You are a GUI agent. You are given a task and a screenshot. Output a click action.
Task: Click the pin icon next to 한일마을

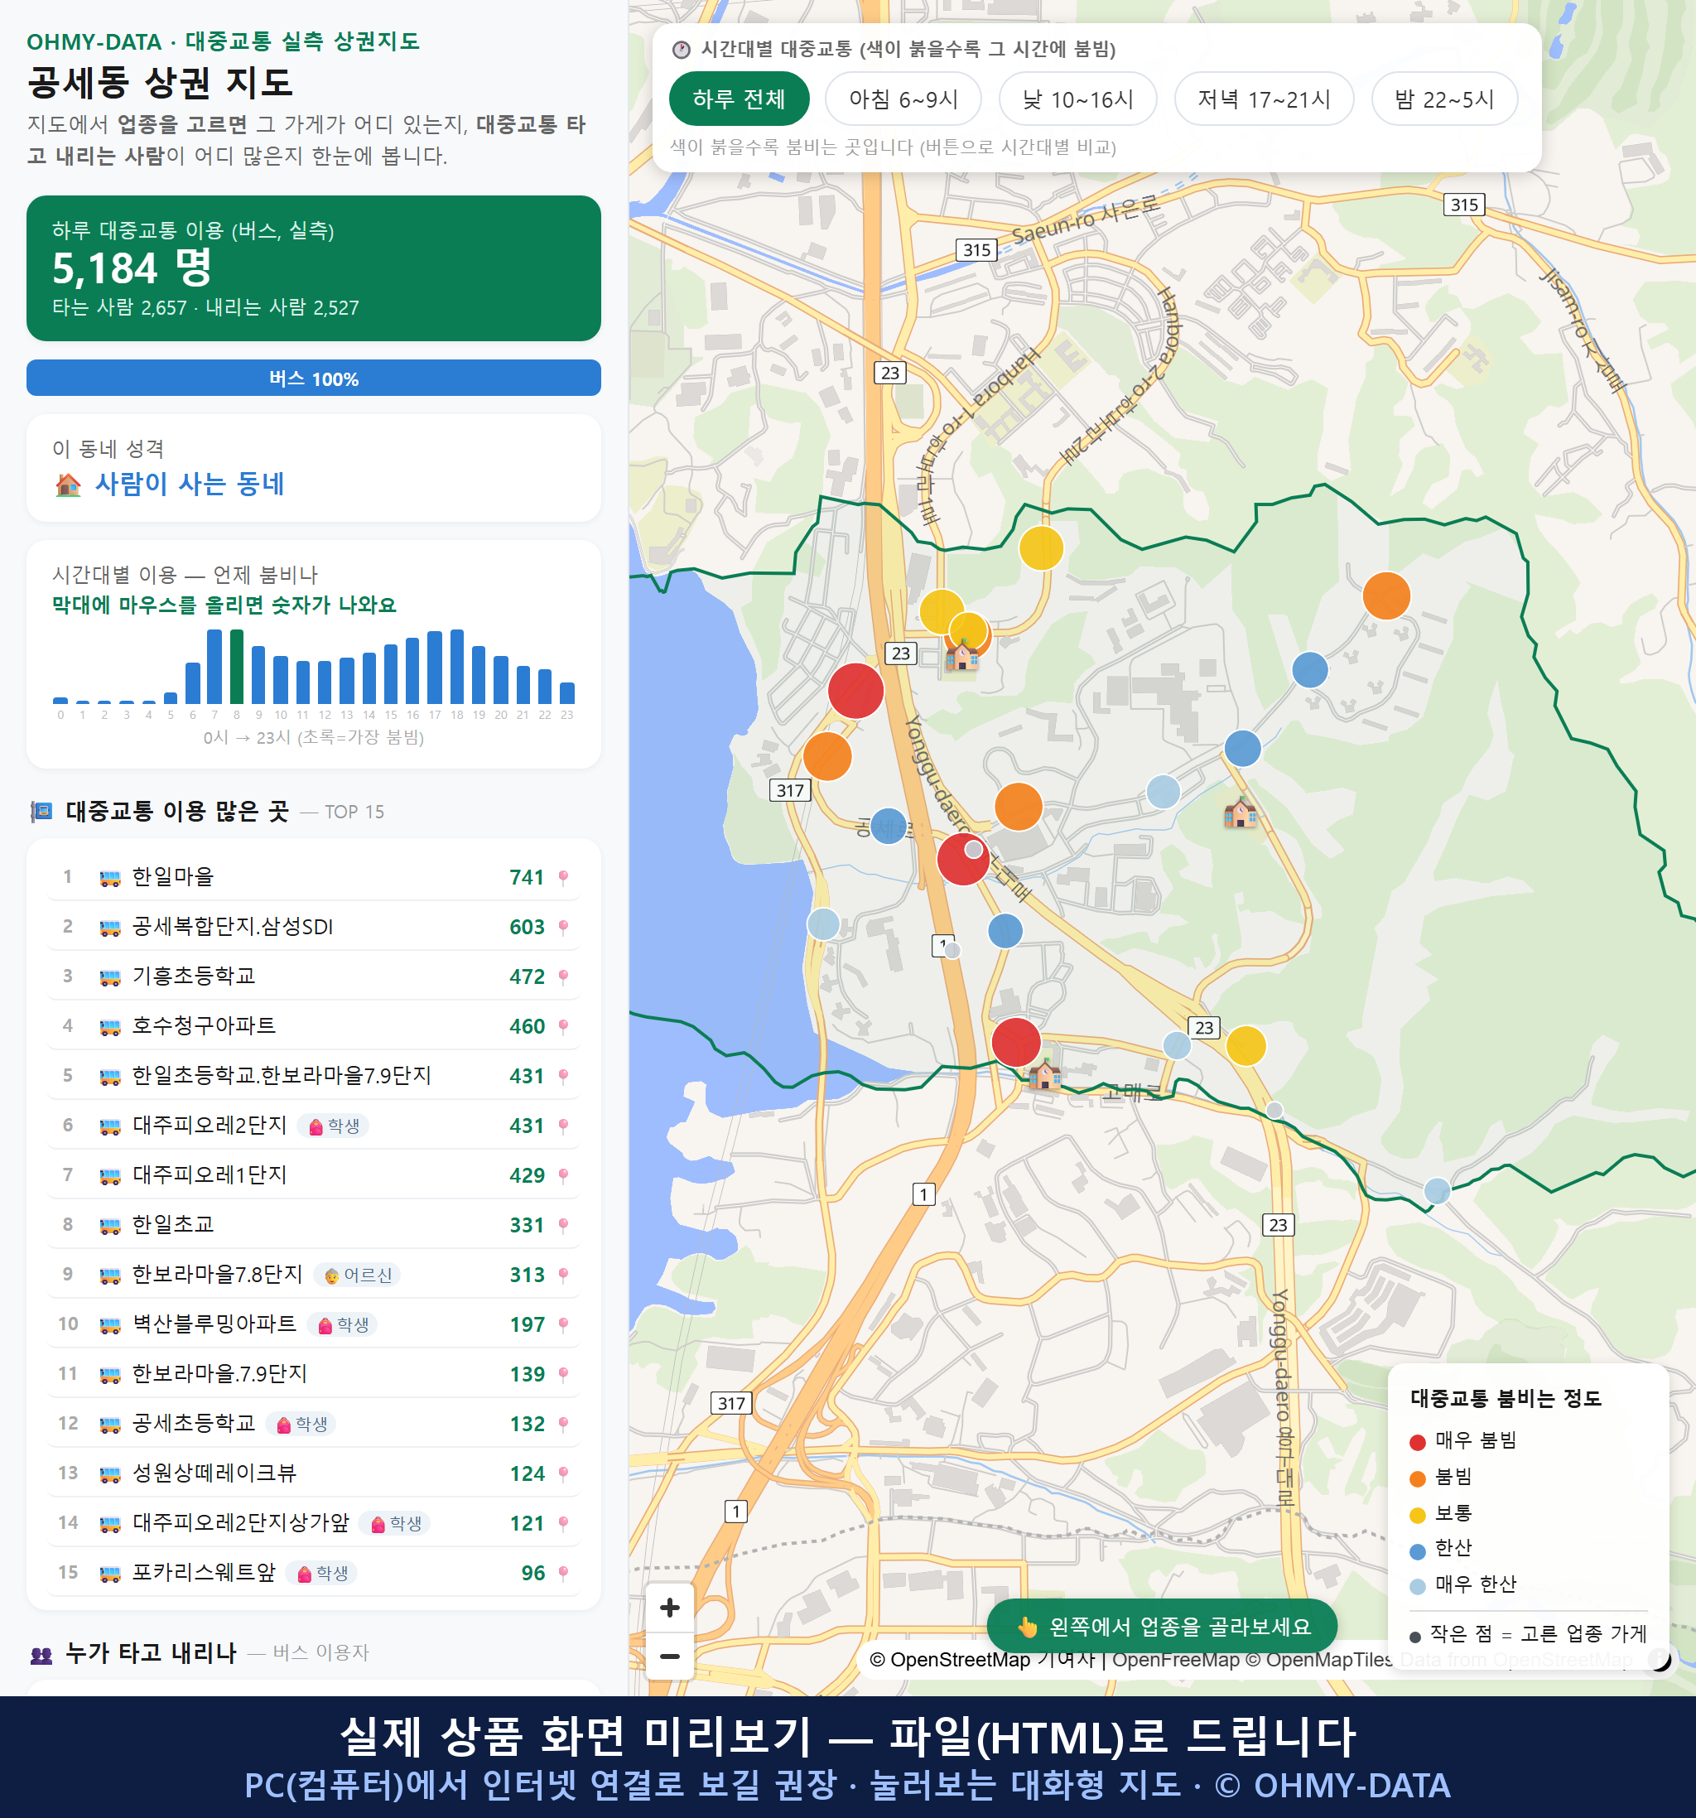point(563,877)
